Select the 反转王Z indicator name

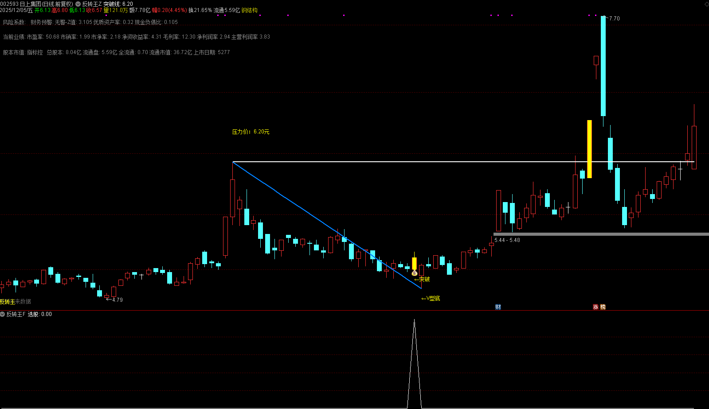point(92,4)
